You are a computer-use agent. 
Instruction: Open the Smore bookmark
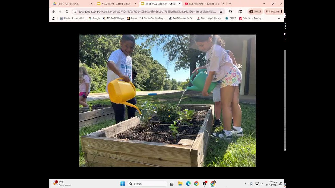coord(132,18)
